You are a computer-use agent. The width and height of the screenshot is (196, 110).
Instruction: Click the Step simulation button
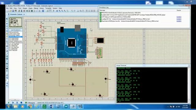[13, 103]
